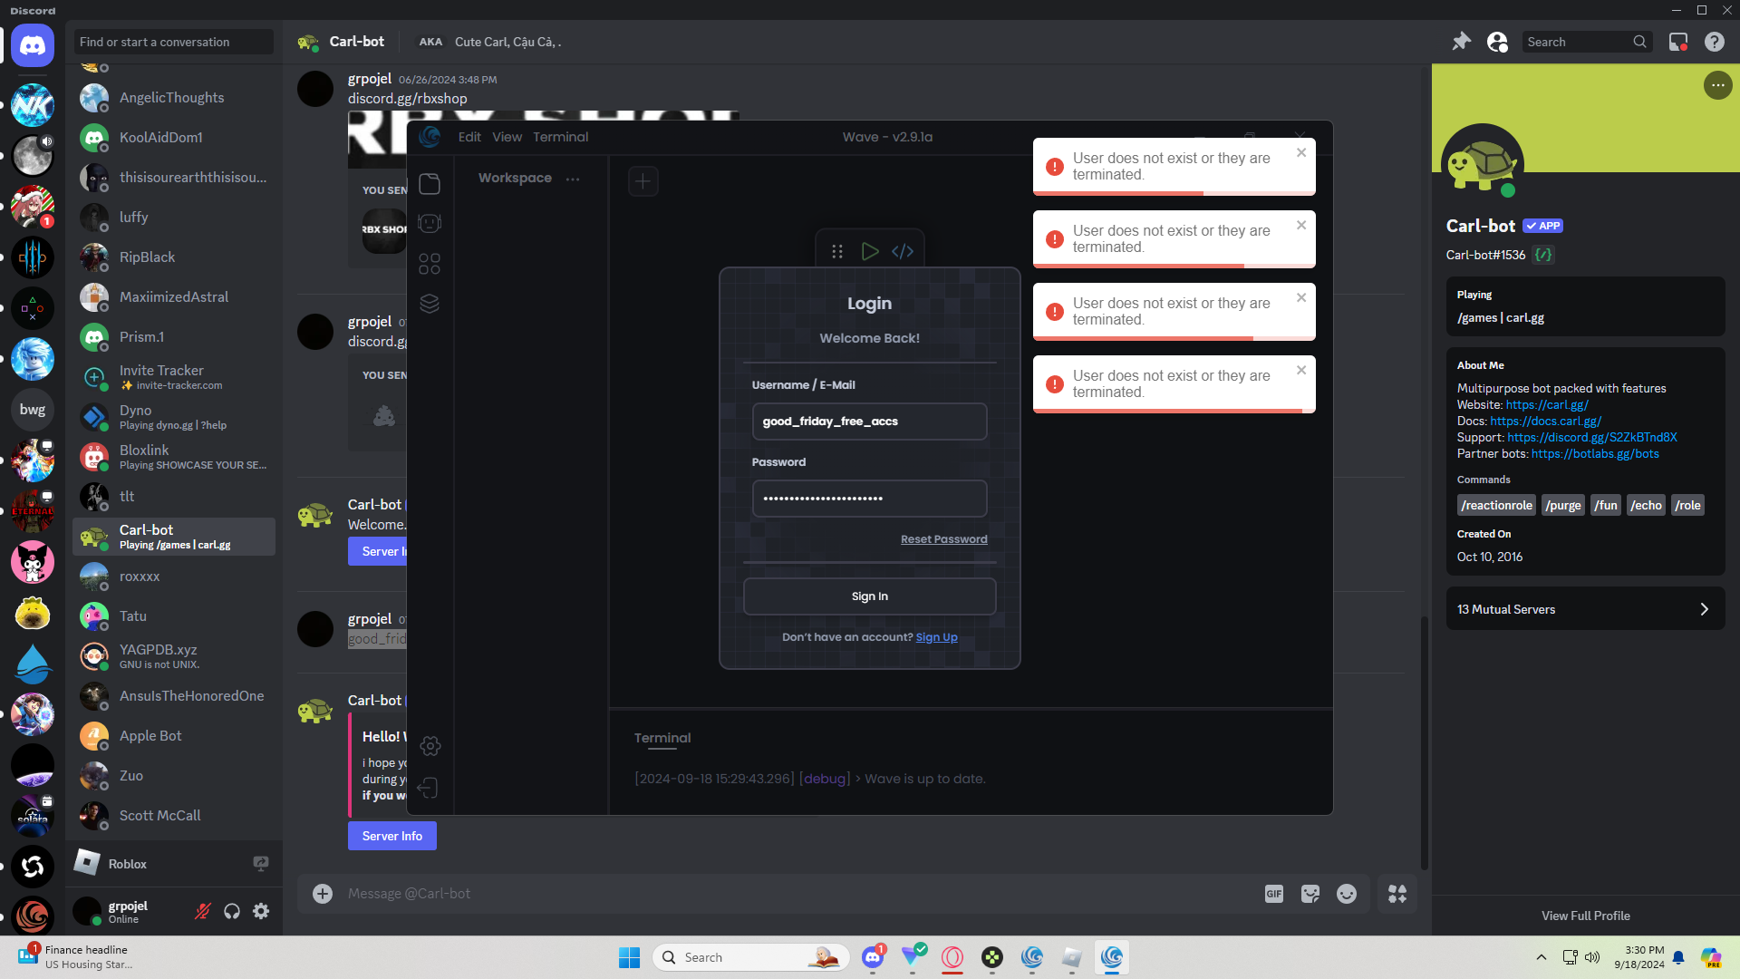Click the code brackets icon in Wave
Screen dimensions: 1740x979
[x=903, y=251]
